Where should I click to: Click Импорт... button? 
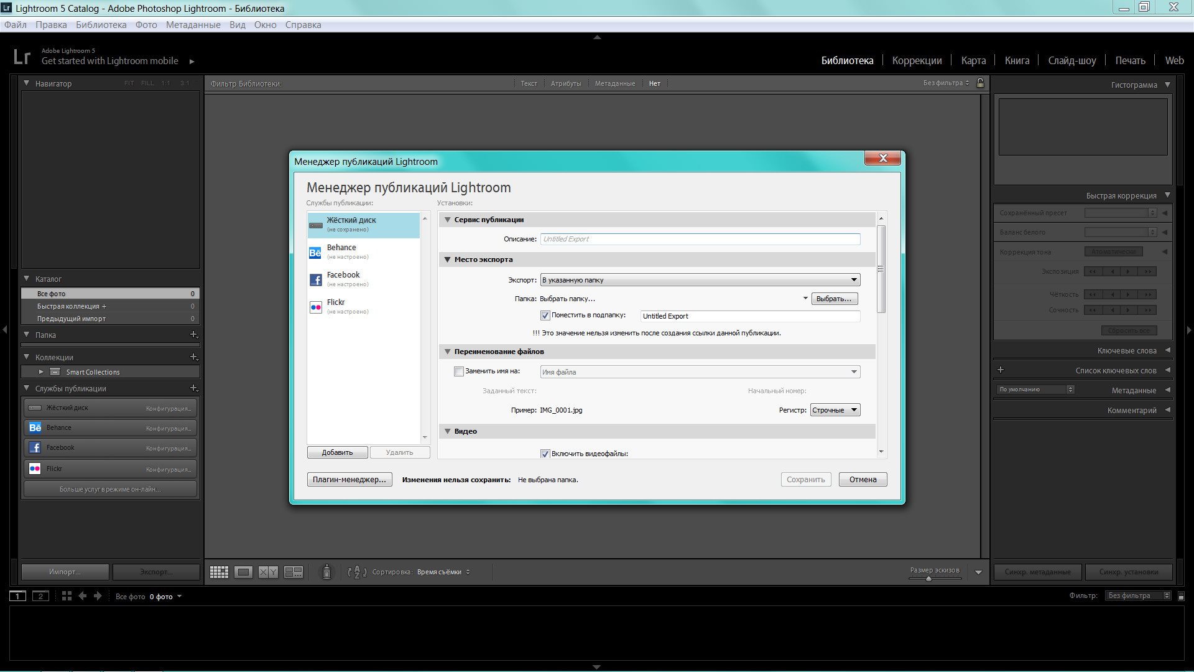pyautogui.click(x=65, y=572)
